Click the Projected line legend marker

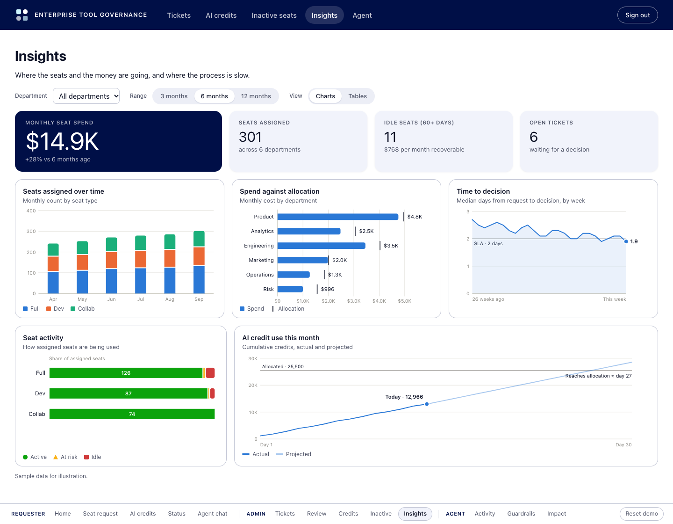(x=279, y=454)
